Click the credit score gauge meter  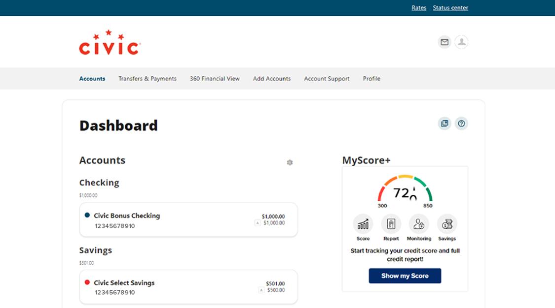pos(405,189)
